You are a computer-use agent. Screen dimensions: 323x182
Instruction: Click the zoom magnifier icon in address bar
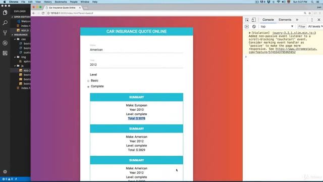coord(305,13)
